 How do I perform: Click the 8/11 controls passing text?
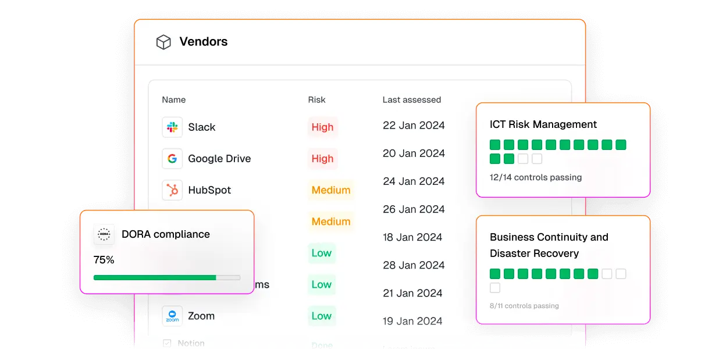[x=524, y=306]
